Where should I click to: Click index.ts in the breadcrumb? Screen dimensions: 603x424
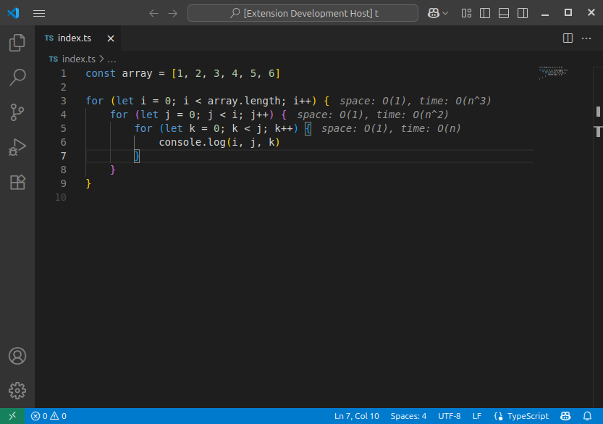pos(78,59)
